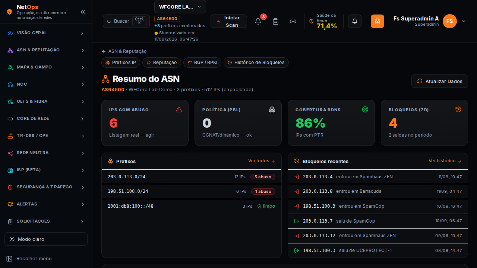Screen dimensions: 477x268
Task: Click the Rede Neutra share icon
Action: 10,153
